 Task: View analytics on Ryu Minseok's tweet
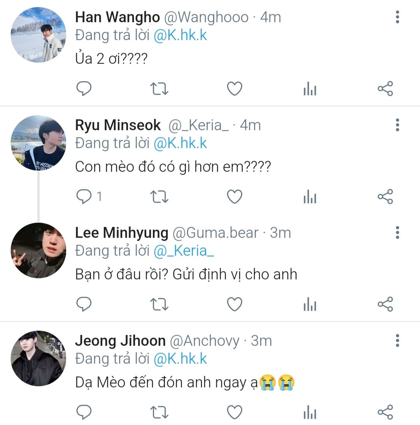point(310,197)
